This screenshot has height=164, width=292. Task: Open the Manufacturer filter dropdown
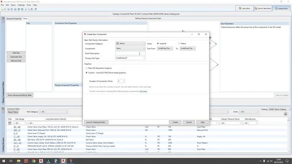pyautogui.click(x=250, y=123)
